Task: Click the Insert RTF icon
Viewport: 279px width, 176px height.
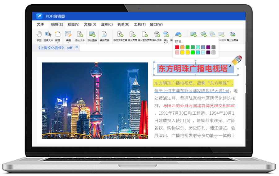Action: [166, 35]
